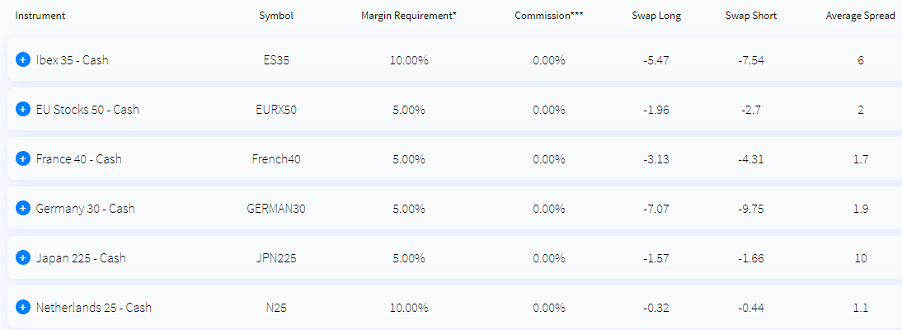Sort by the Instrument column header
The width and height of the screenshot is (902, 330).
(40, 16)
